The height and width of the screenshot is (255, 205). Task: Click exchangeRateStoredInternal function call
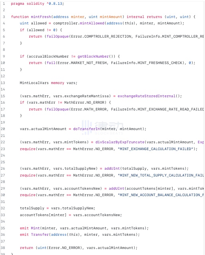coord(147,96)
